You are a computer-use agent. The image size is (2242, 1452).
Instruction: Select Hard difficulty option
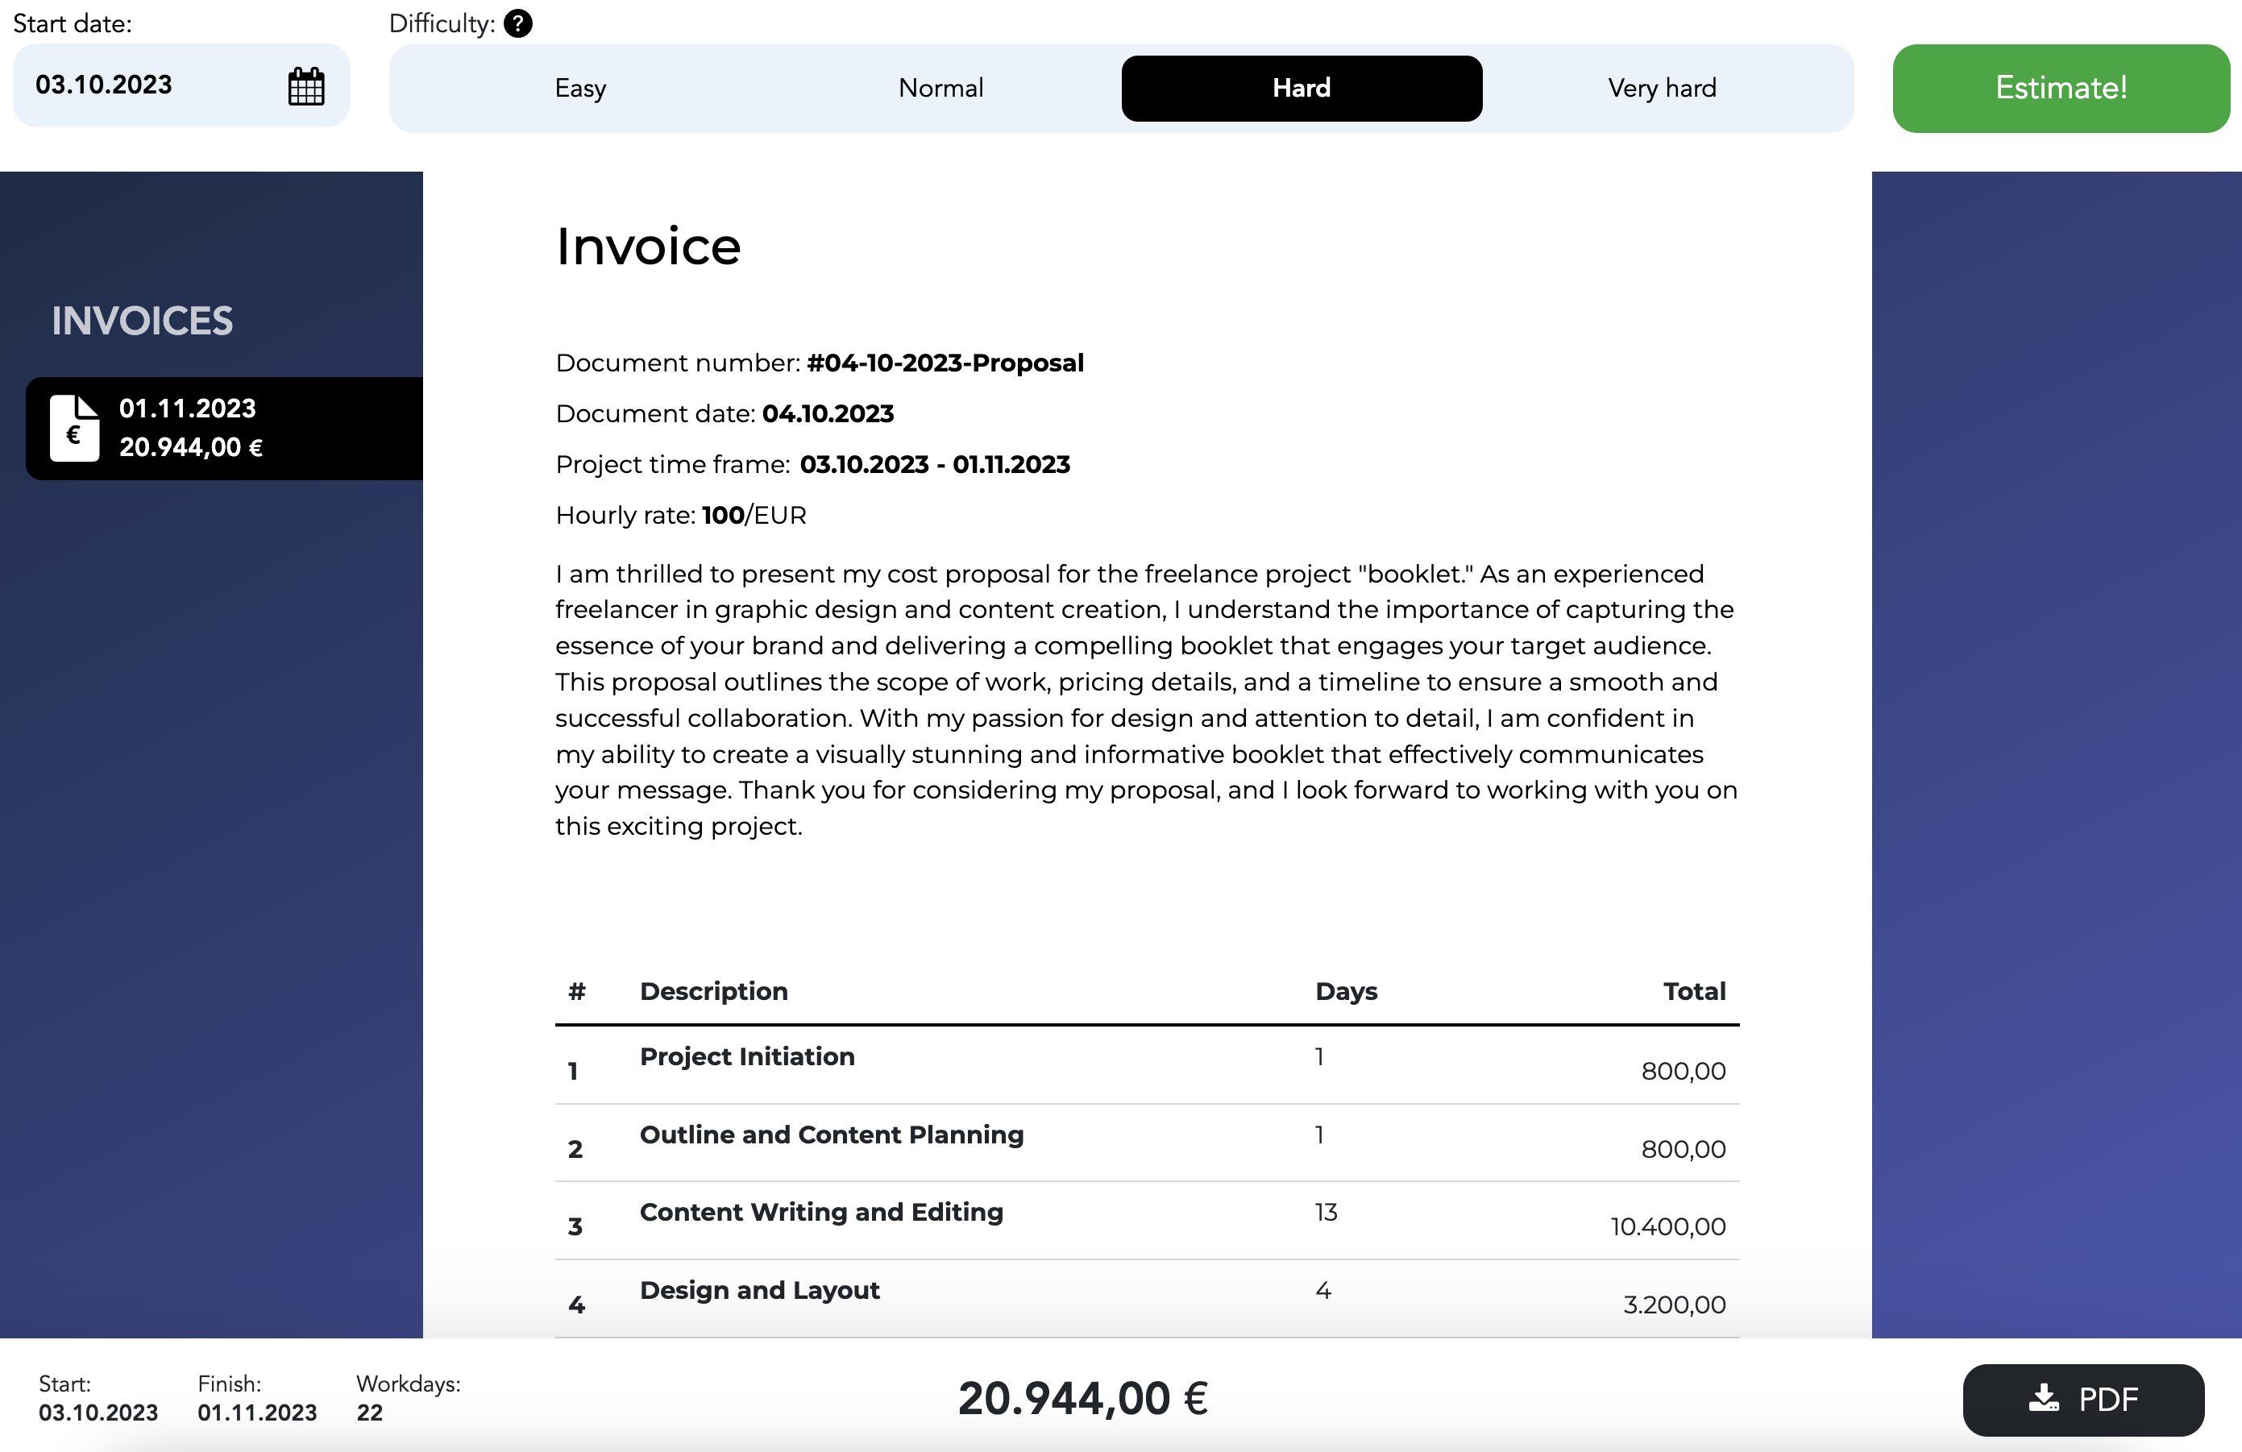1300,89
